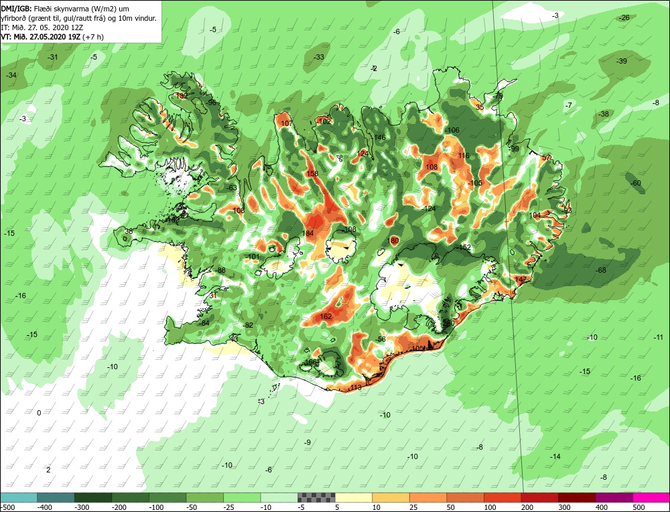The width and height of the screenshot is (670, 512).
Task: Pick the bright red 100–200 legend swatch
Action: pyautogui.click(x=503, y=497)
